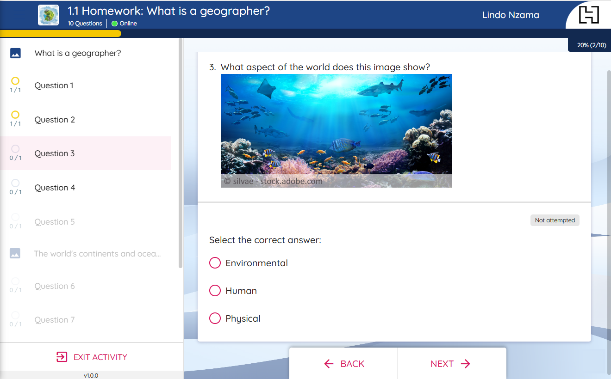Go to Question 5 in the sidebar
This screenshot has width=611, height=379.
pyautogui.click(x=55, y=222)
